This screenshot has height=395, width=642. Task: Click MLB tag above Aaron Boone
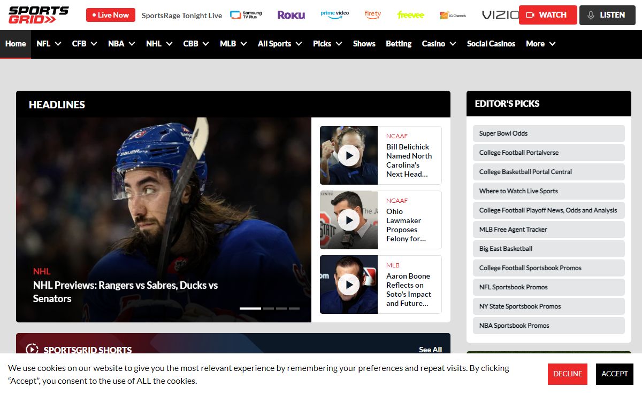(x=393, y=265)
